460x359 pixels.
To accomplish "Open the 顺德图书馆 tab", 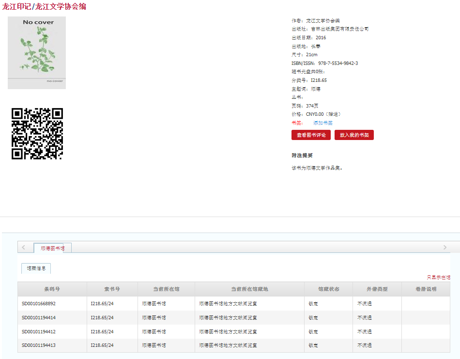I will click(x=52, y=248).
